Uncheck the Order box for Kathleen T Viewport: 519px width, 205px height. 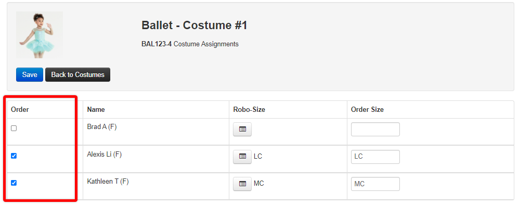[x=14, y=183]
